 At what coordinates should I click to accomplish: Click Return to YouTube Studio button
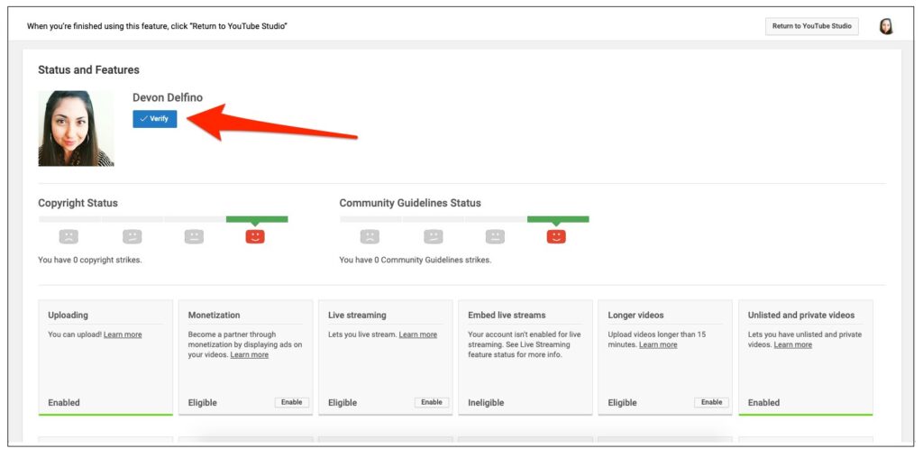pos(812,26)
